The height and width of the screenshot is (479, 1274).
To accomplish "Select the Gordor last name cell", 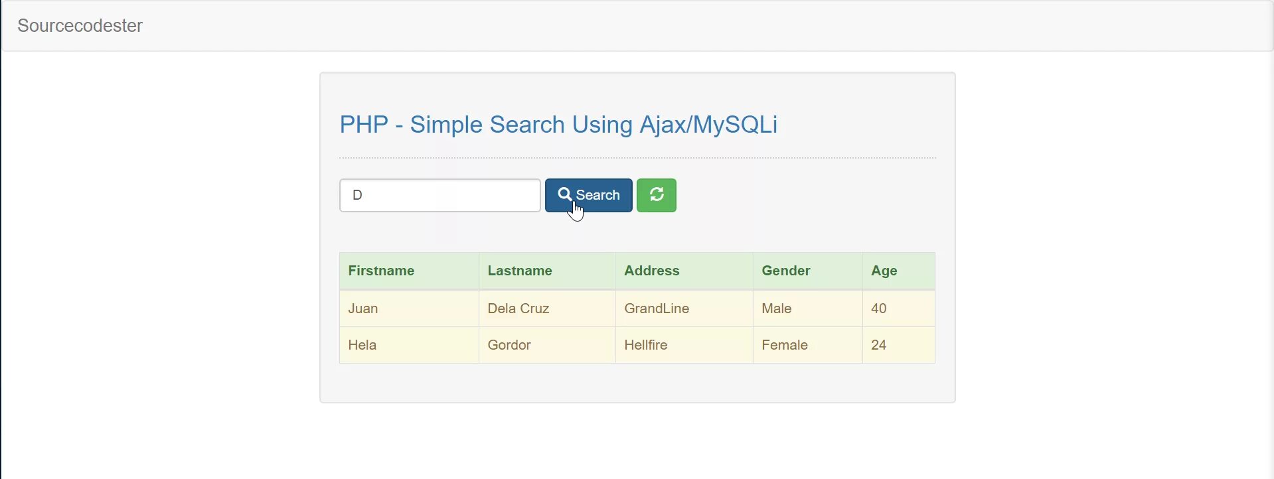I will [x=509, y=345].
